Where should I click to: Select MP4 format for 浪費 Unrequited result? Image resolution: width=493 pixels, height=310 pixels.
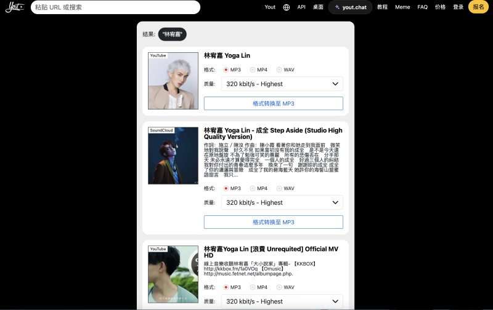[x=253, y=287]
